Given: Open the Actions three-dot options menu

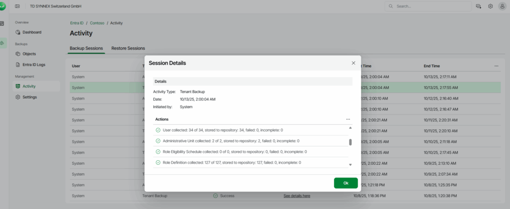Looking at the screenshot, I should tap(348, 119).
